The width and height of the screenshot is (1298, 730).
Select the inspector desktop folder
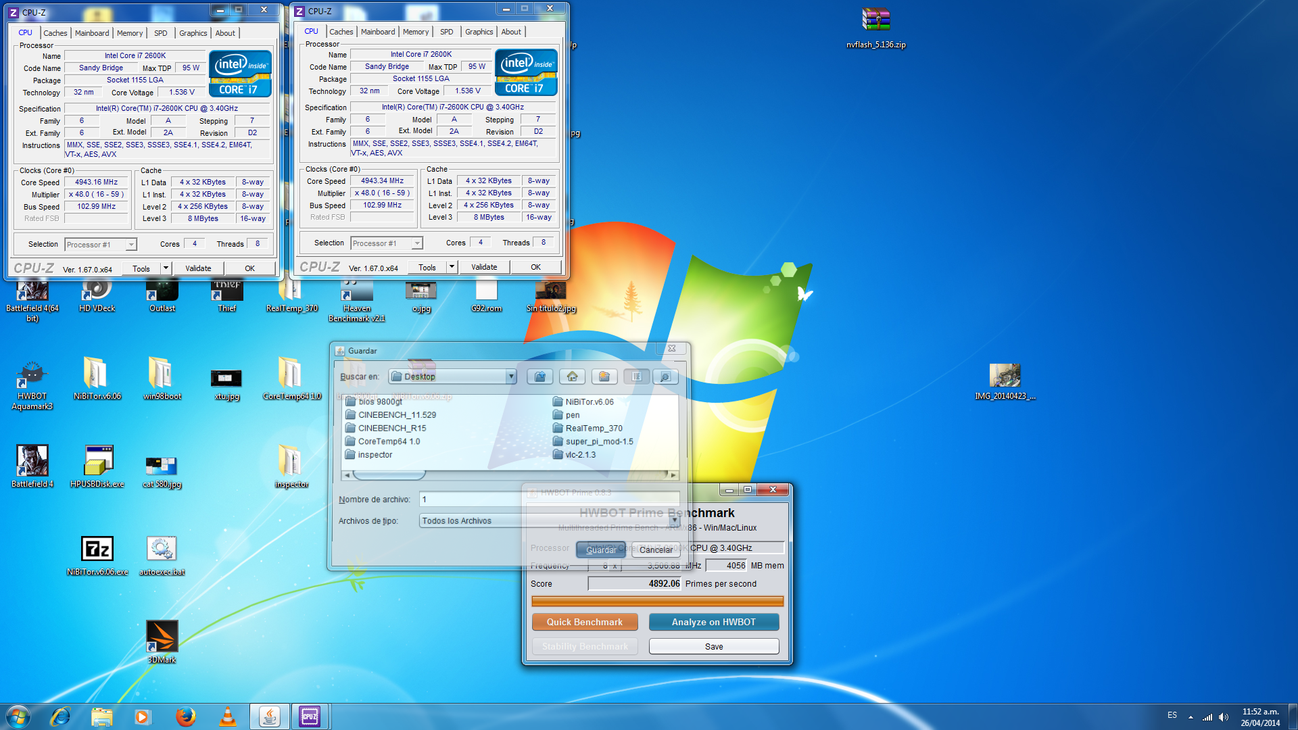point(291,466)
